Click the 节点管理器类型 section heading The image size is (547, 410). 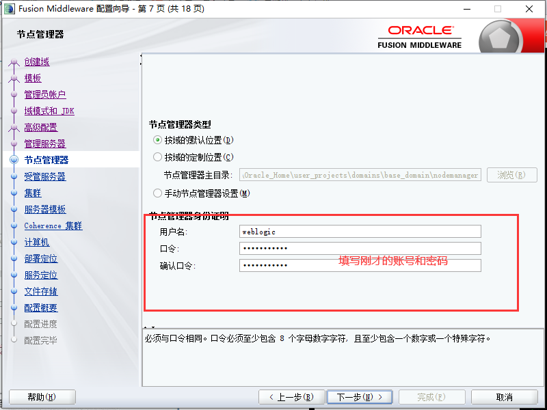click(180, 124)
